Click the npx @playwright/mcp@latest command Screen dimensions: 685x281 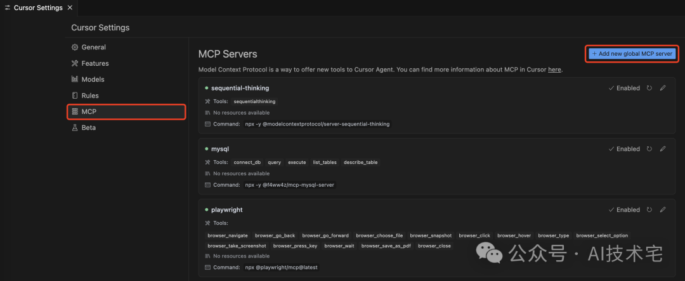click(282, 267)
